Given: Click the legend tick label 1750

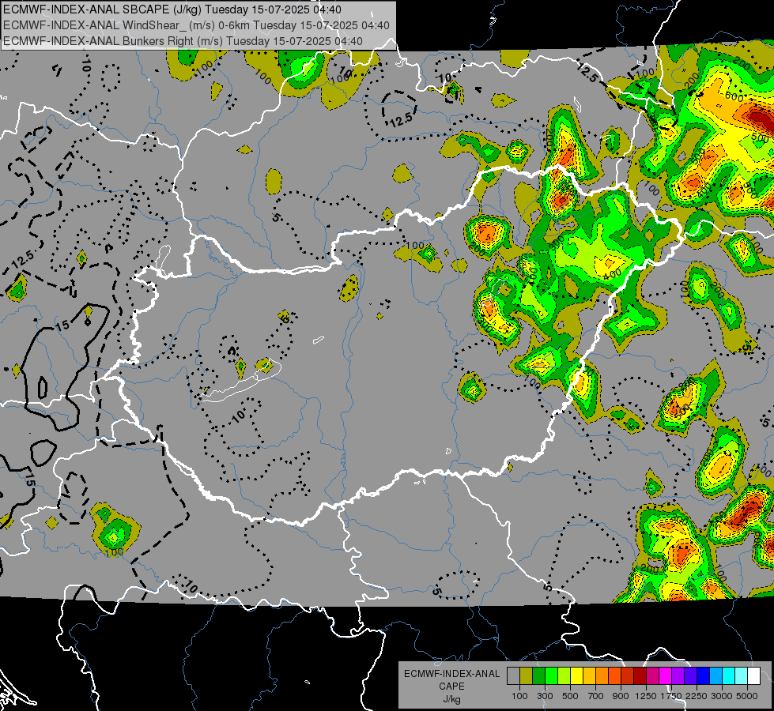Looking at the screenshot, I should click(671, 696).
